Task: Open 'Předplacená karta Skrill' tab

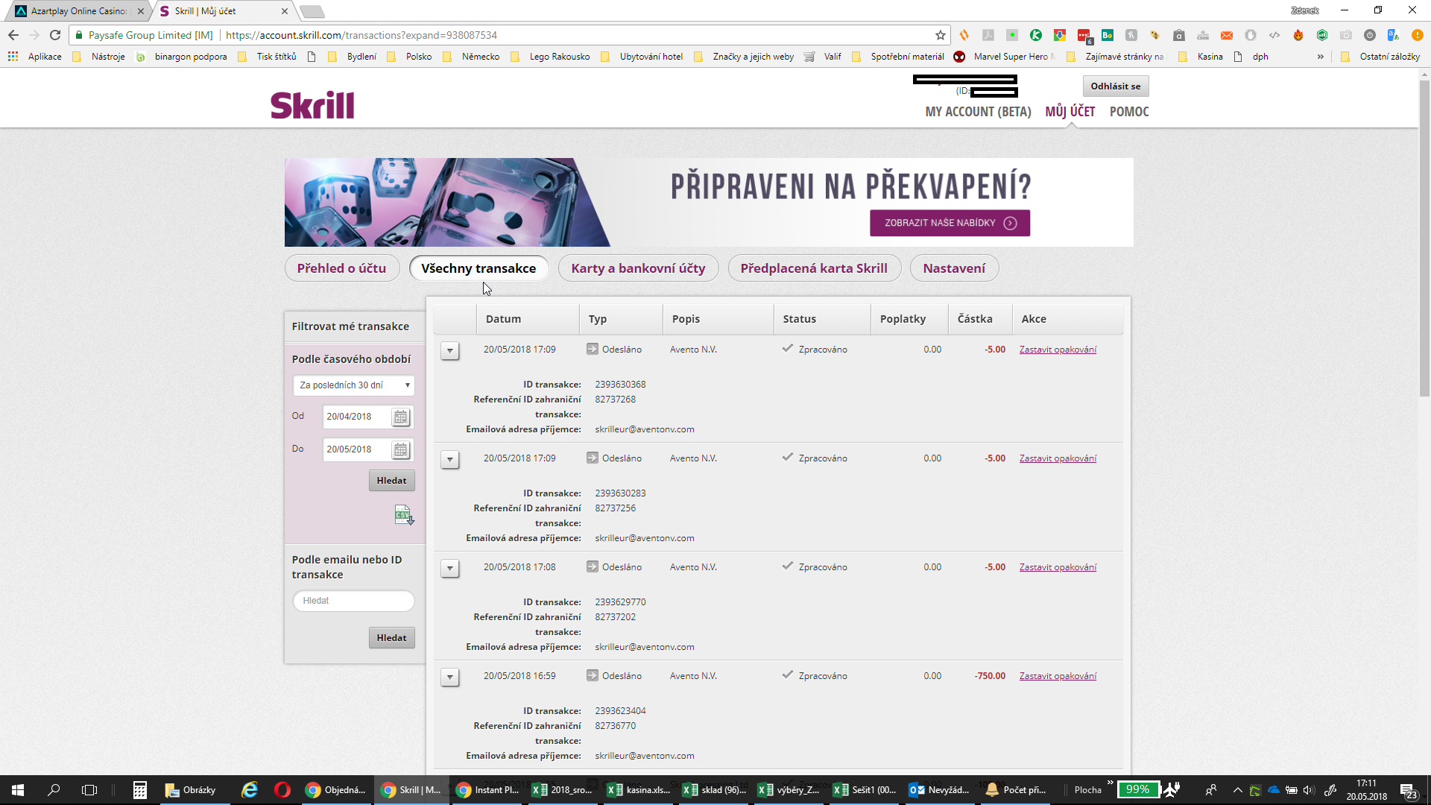Action: coord(814,268)
